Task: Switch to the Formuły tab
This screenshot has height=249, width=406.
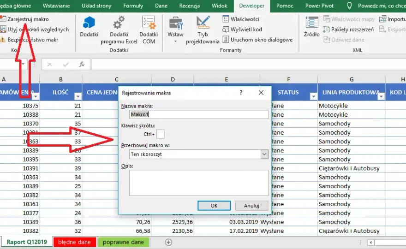Action: click(x=133, y=6)
